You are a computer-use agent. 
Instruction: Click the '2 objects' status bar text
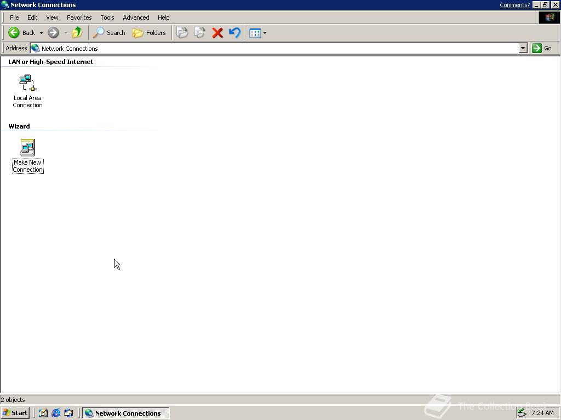click(x=13, y=400)
